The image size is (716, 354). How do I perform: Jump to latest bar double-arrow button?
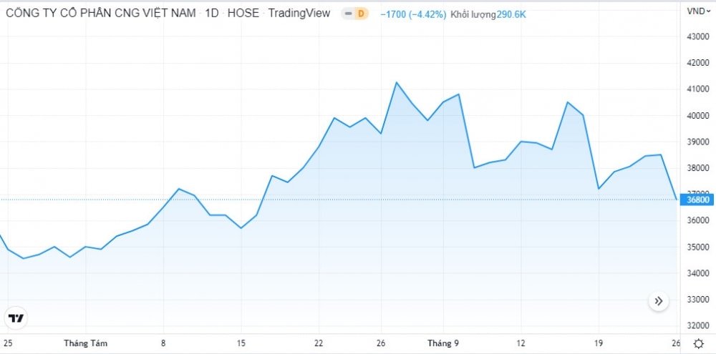[659, 301]
